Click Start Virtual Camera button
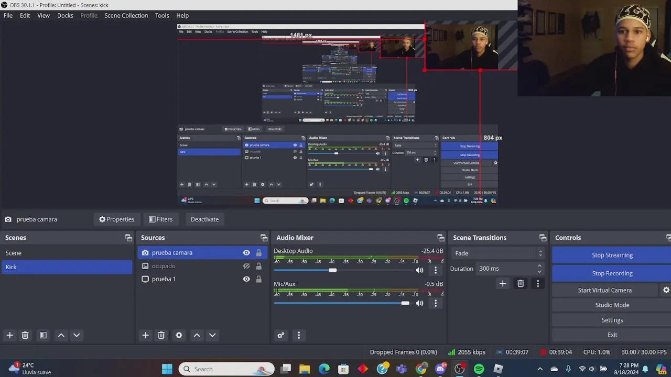Screen dimensions: 671x377 (x=604, y=290)
